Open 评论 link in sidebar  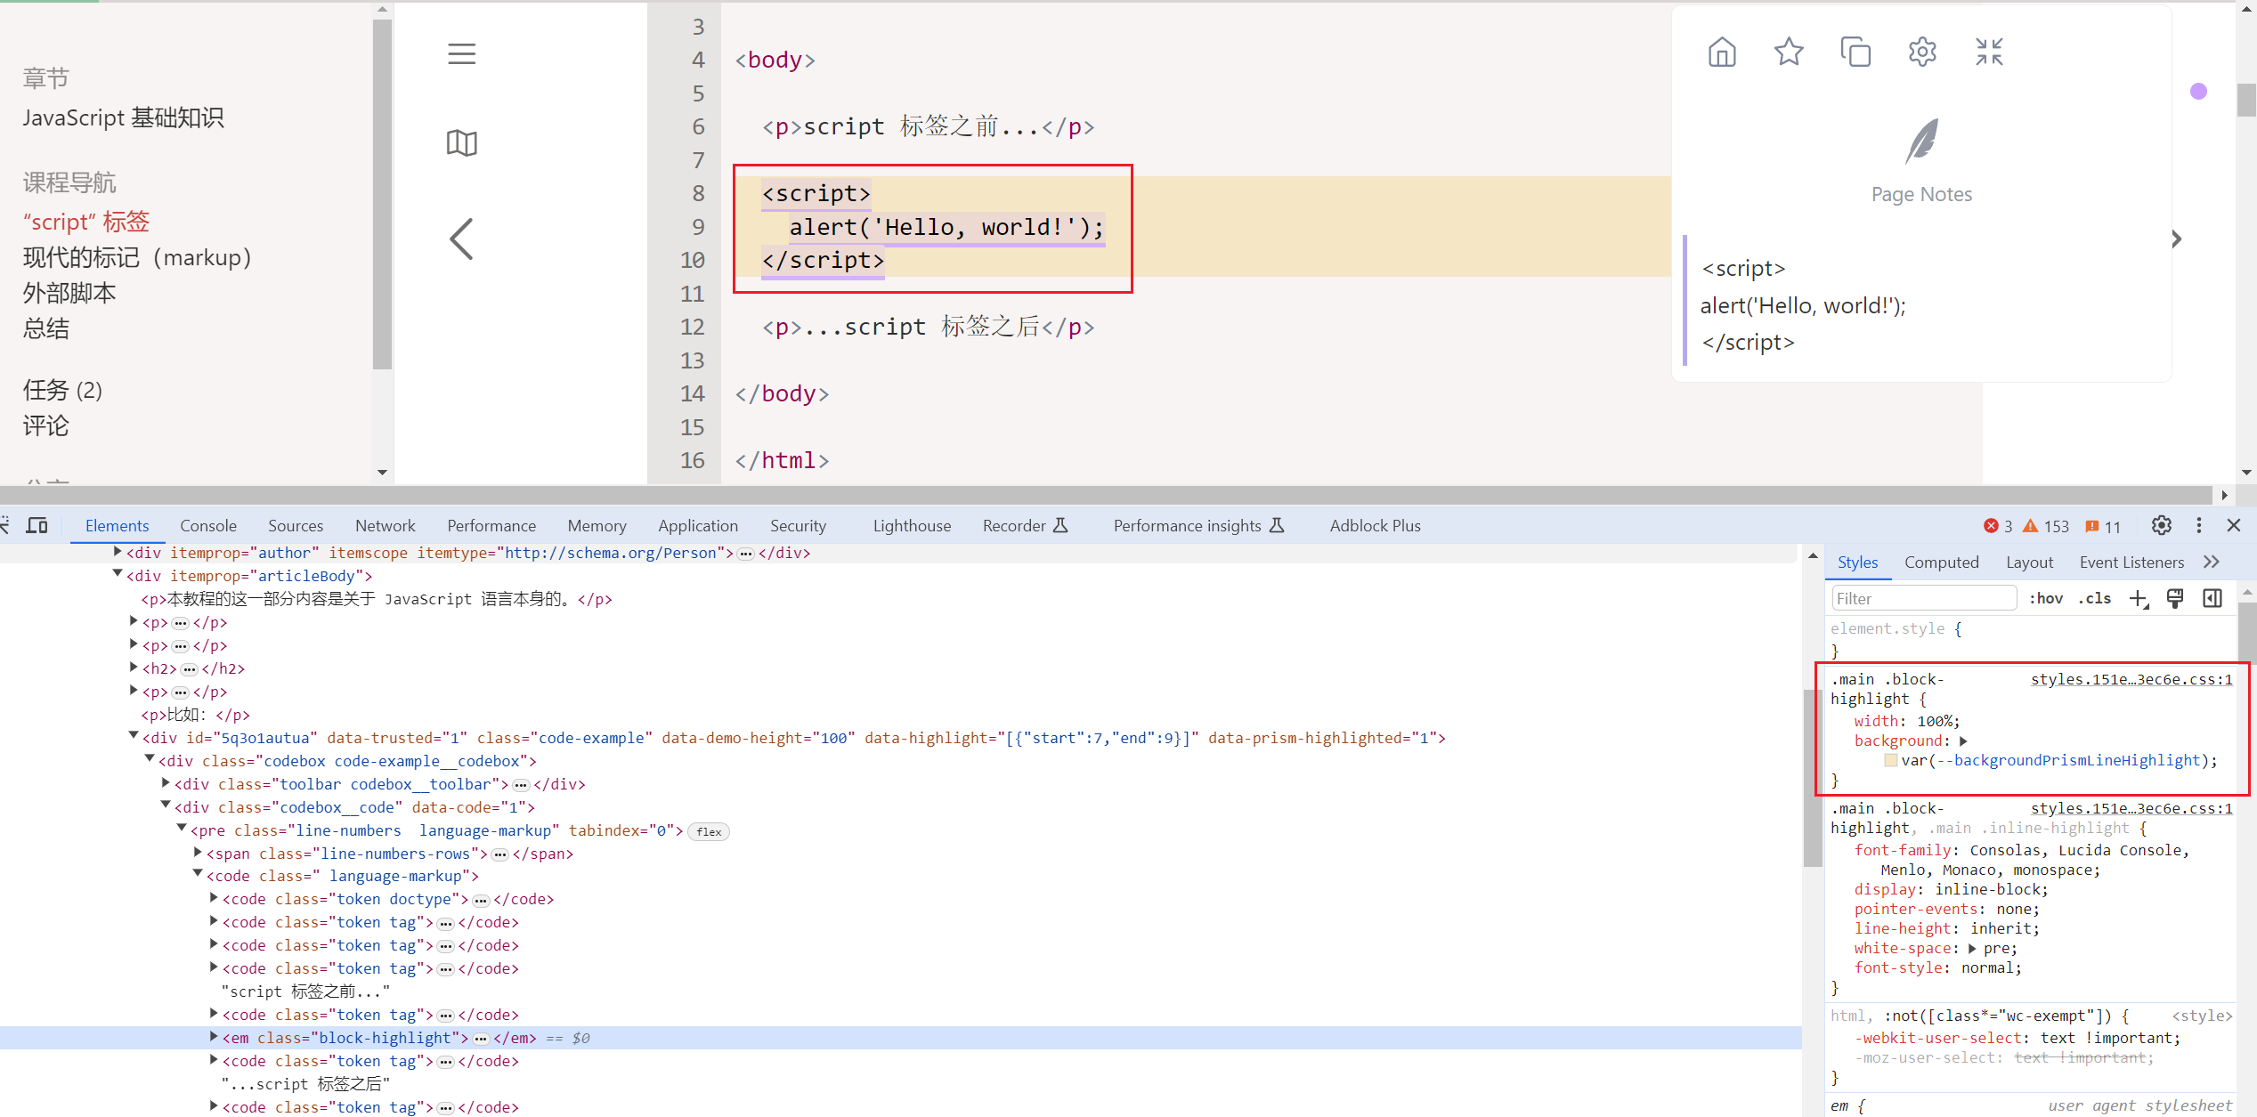pos(46,425)
